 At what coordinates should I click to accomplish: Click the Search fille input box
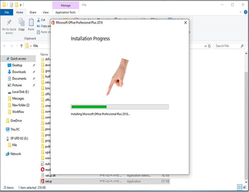tap(227, 46)
